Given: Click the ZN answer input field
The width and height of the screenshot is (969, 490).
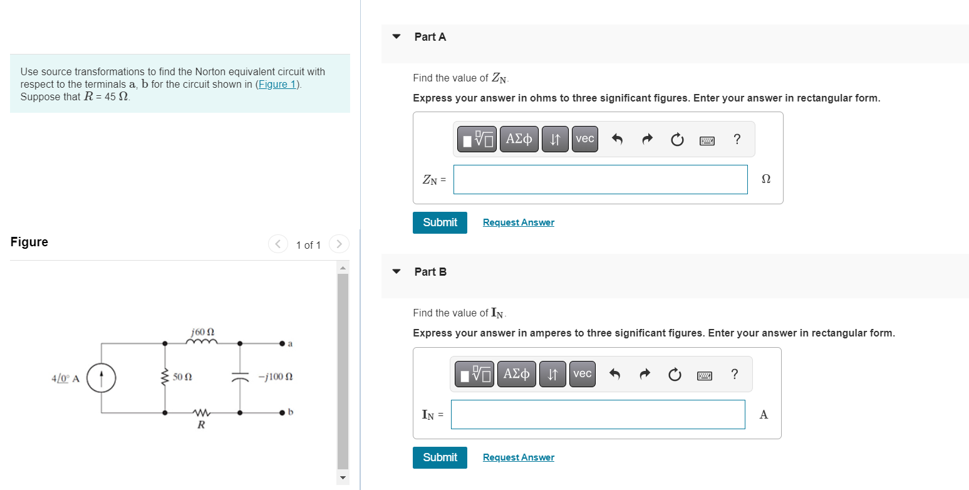Looking at the screenshot, I should click(x=601, y=180).
